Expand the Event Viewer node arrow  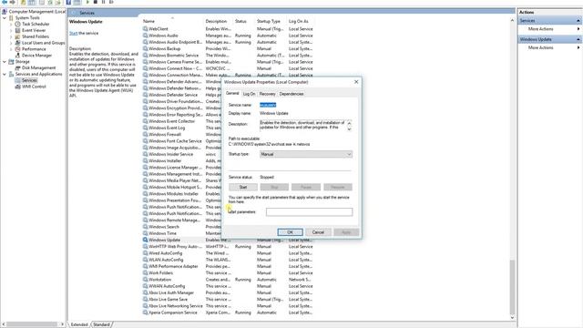(11, 30)
